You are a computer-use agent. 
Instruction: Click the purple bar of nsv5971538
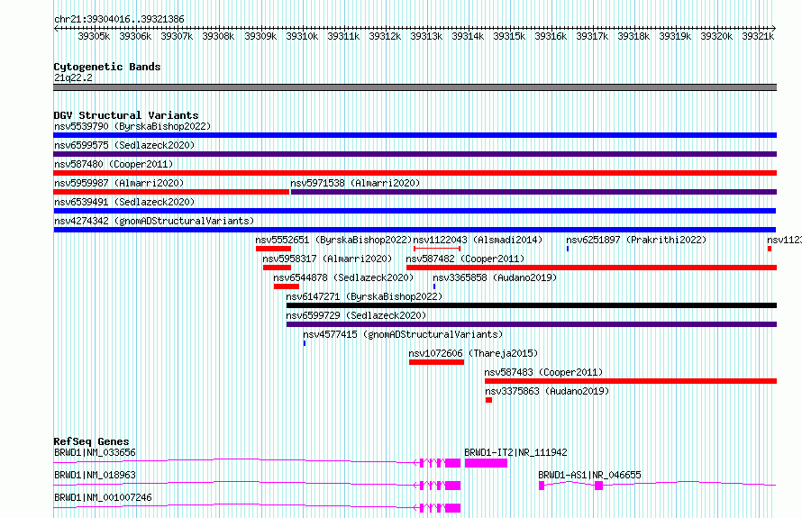click(533, 192)
